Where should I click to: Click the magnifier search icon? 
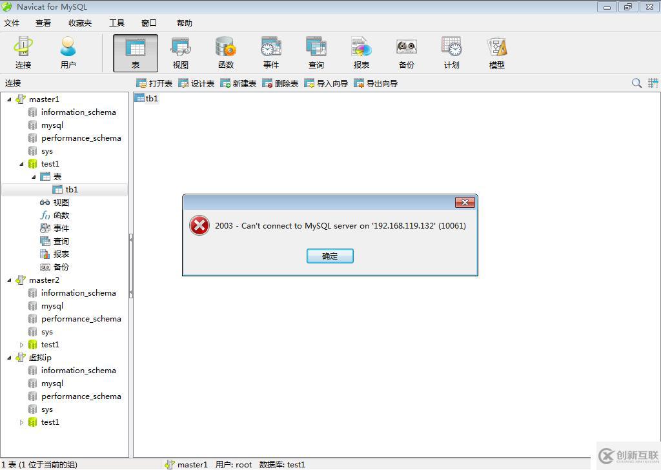(636, 83)
